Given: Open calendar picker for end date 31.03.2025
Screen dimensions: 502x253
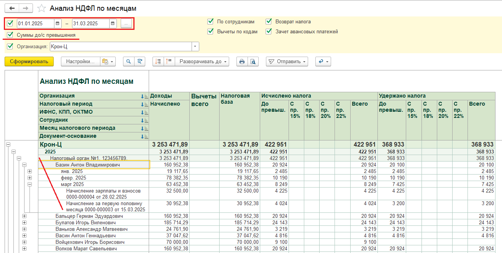Looking at the screenshot, I should click(x=113, y=23).
